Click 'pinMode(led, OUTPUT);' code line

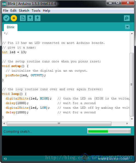click(x=26, y=75)
